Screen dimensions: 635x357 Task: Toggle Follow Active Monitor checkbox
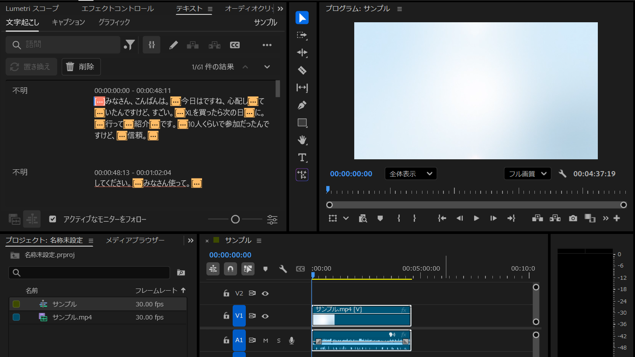[53, 219]
